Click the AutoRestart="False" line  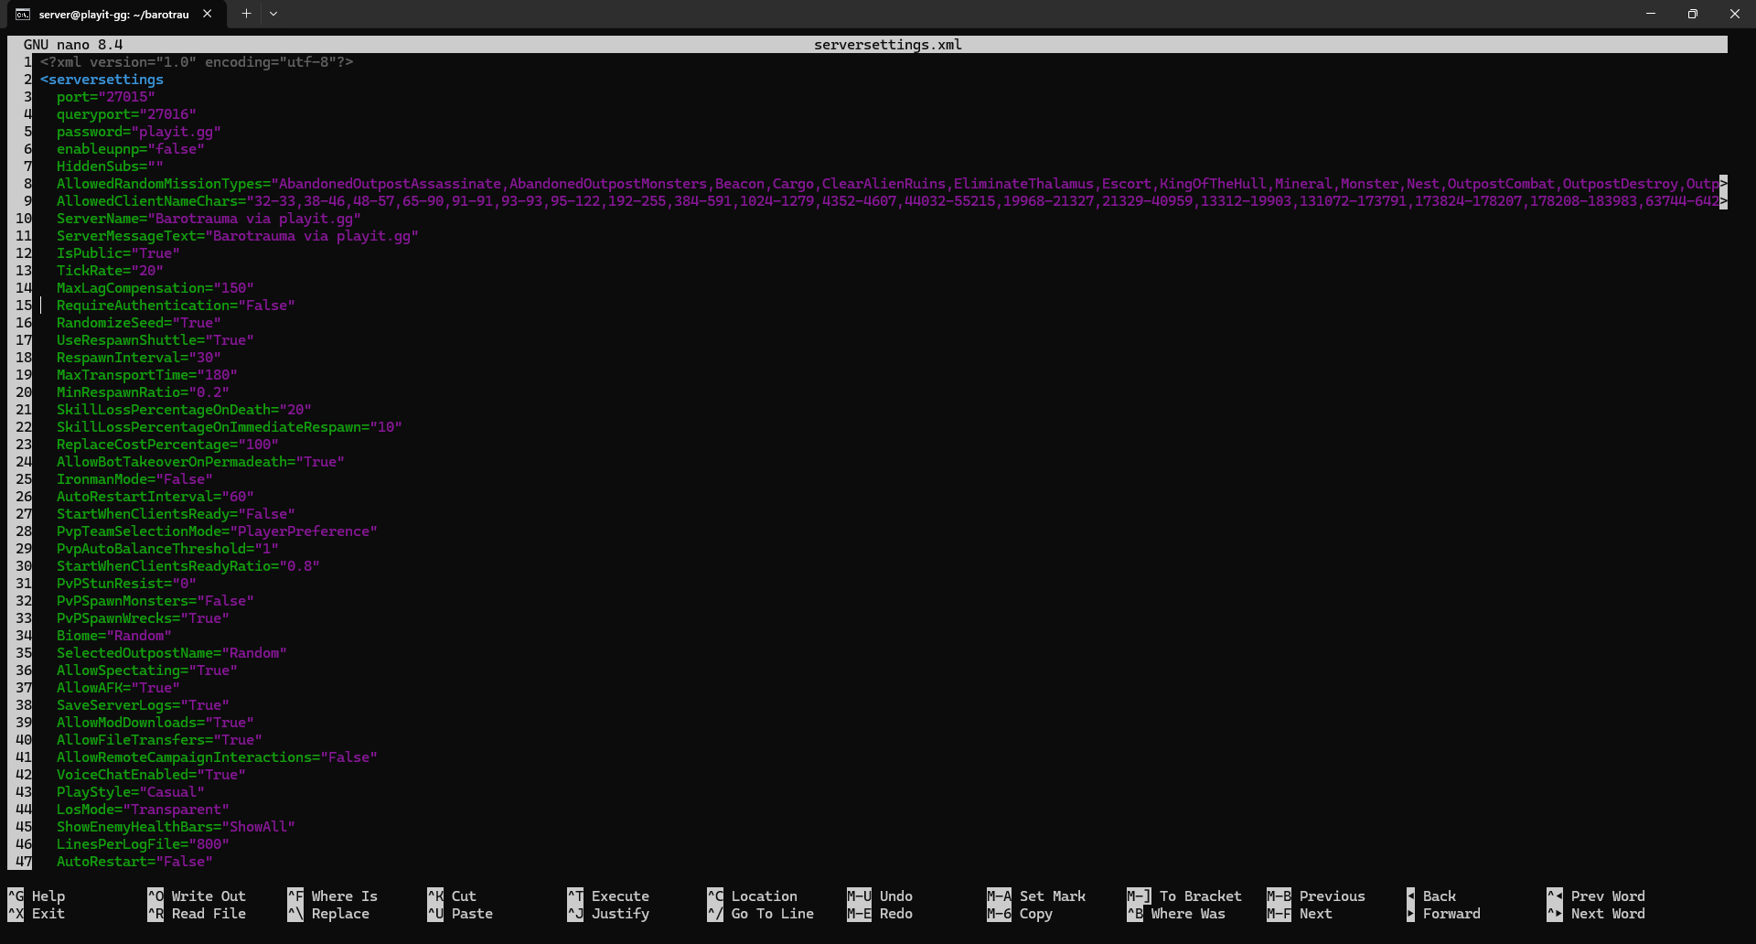(134, 862)
